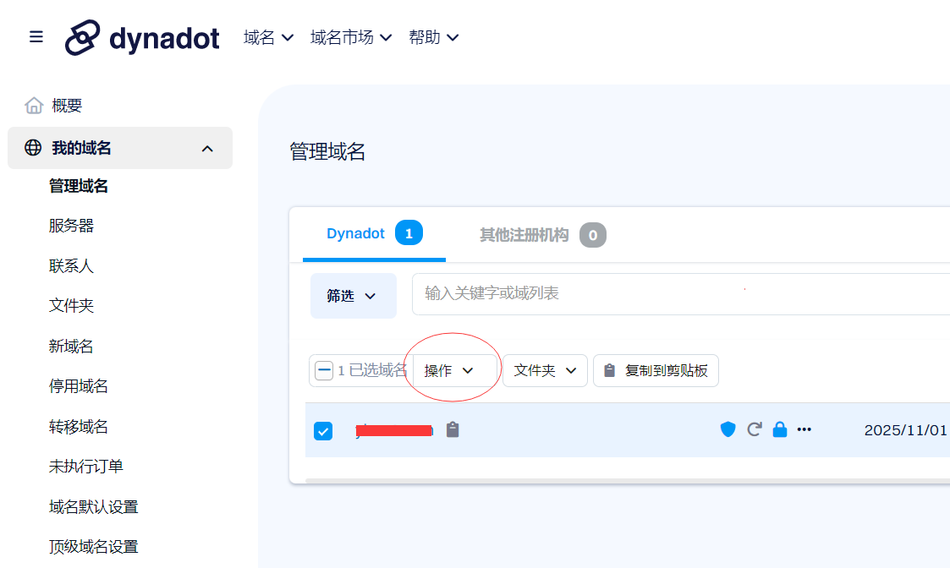Click the 复制到剪贴板 button

point(656,370)
